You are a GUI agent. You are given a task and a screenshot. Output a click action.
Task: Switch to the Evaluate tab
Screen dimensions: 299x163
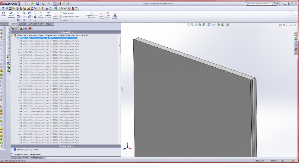(x=23, y=24)
